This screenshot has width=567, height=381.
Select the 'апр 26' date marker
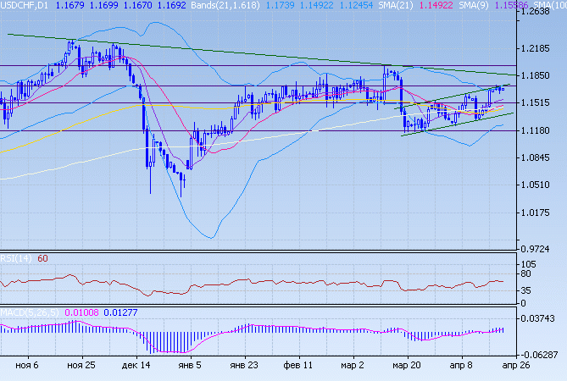click(x=516, y=365)
